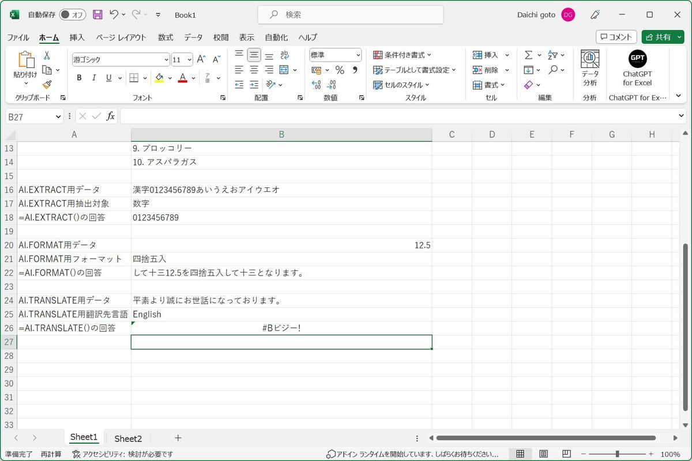Click the search box in title bar

click(351, 15)
